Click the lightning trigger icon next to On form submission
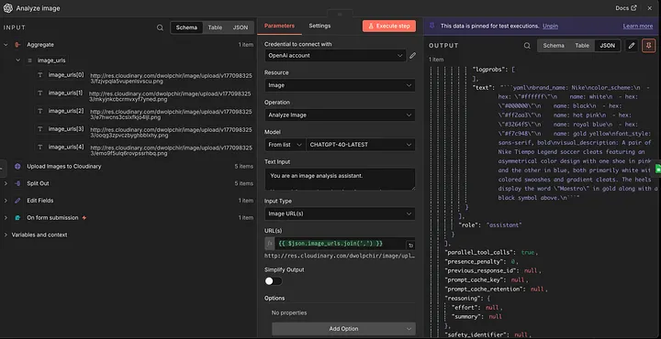The image size is (661, 339). pyautogui.click(x=84, y=218)
